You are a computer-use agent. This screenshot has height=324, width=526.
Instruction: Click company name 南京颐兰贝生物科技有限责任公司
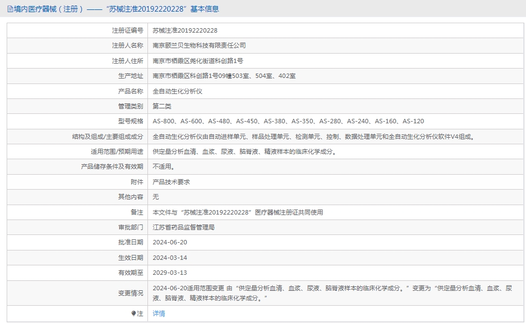pyautogui.click(x=199, y=45)
